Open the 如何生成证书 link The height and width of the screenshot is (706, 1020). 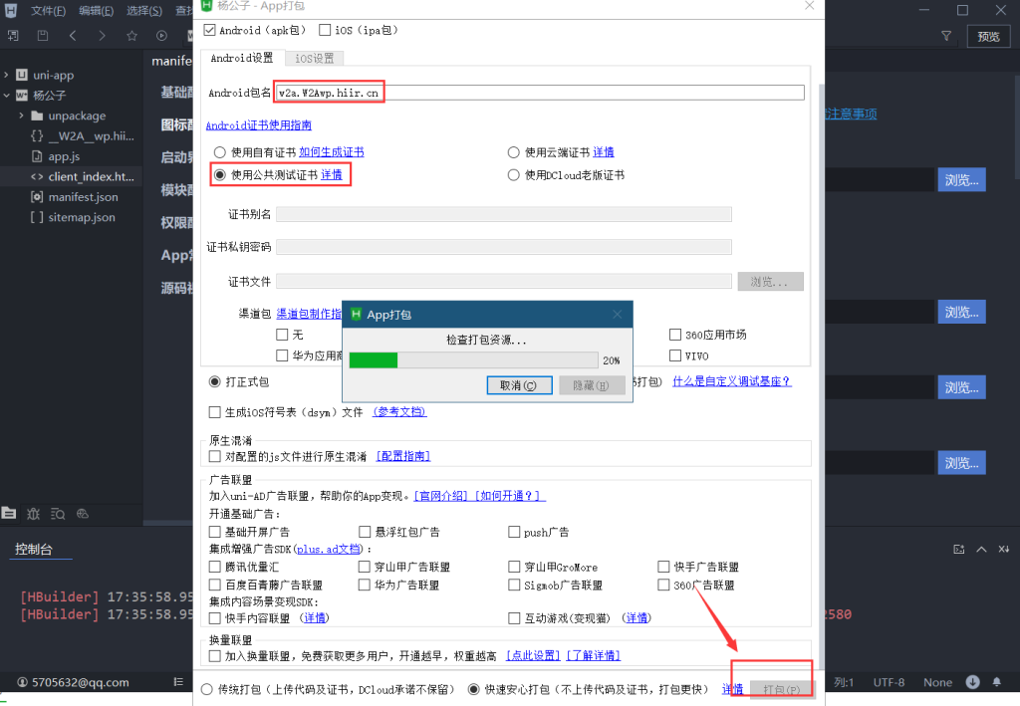[x=332, y=152]
